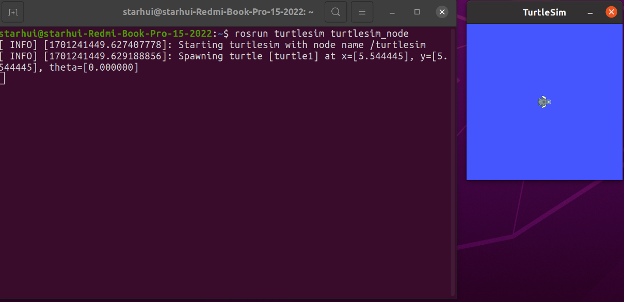Click the turtle in the TurtleSim canvas

point(544,102)
